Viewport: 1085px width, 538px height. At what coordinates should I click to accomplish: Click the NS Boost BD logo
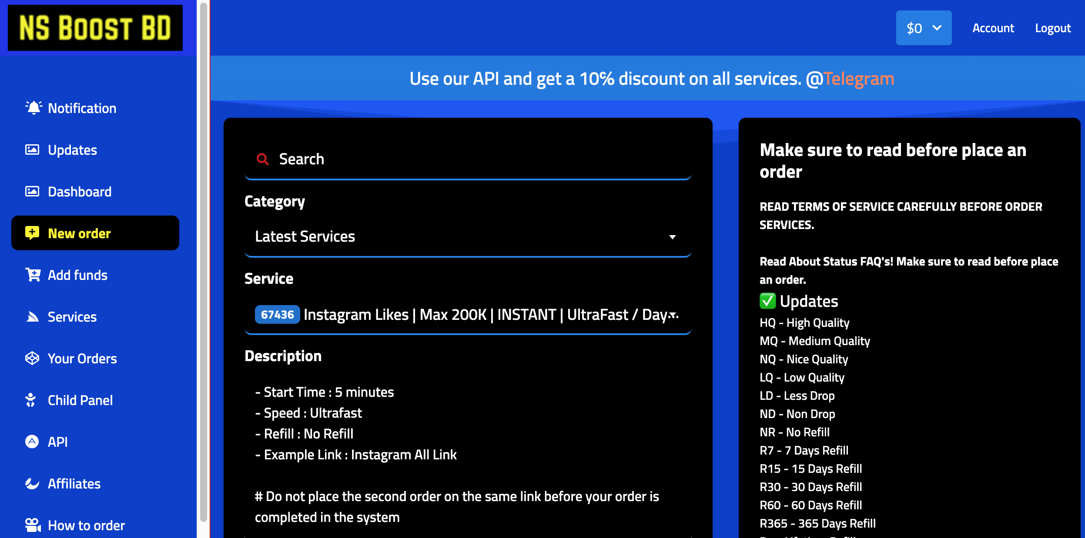click(x=94, y=27)
